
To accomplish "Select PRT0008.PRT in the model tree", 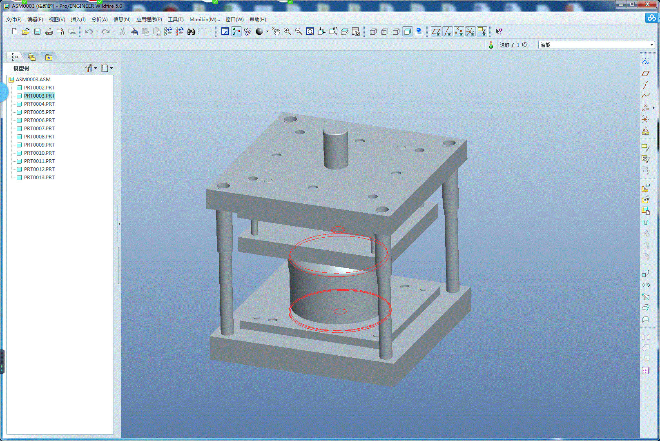I will point(39,137).
